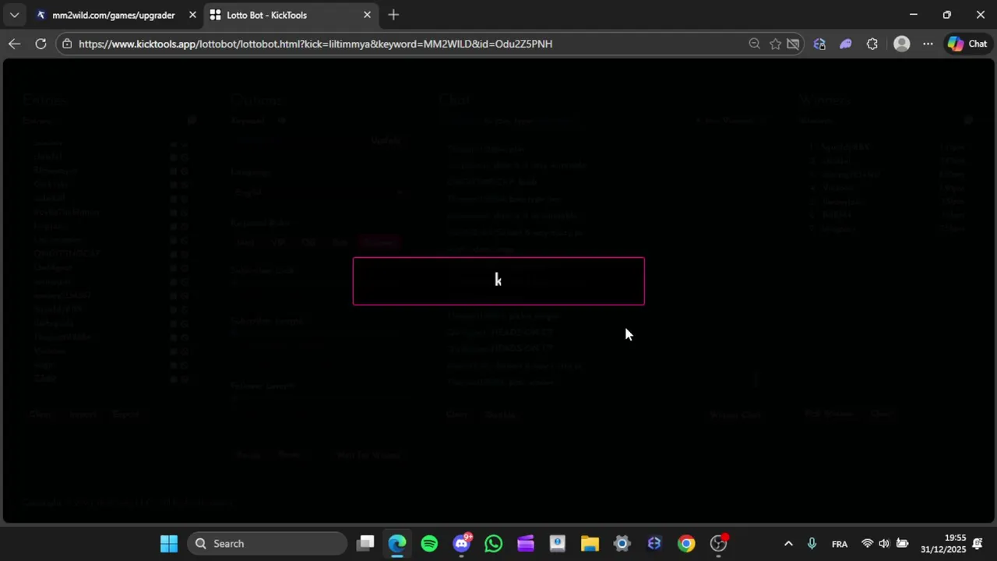The width and height of the screenshot is (997, 561).
Task: Open the purple ghost extension
Action: [x=845, y=44]
